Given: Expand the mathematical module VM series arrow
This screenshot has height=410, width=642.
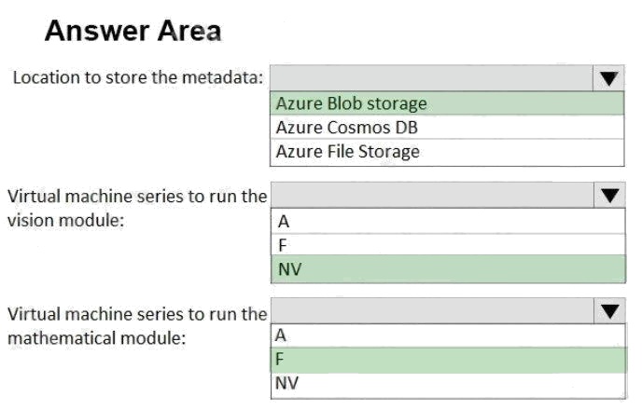Looking at the screenshot, I should 609,312.
